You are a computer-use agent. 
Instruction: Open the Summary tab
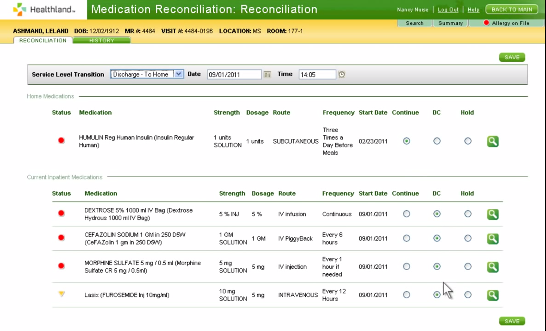coord(450,23)
